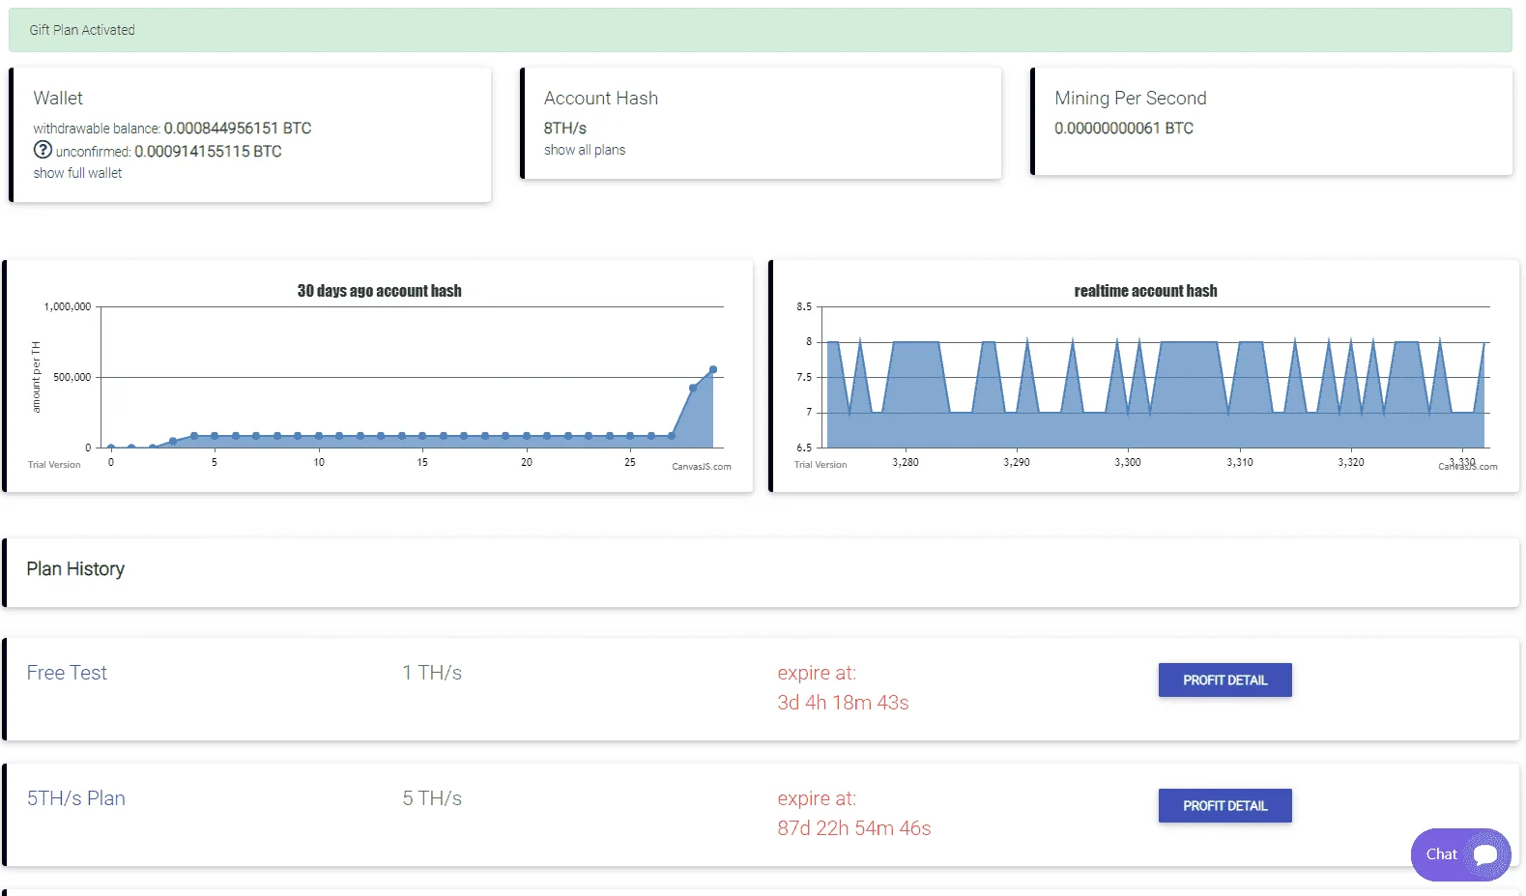Viewport: 1526px width, 896px height.
Task: Select the 5TH/s Plan name
Action: (76, 798)
